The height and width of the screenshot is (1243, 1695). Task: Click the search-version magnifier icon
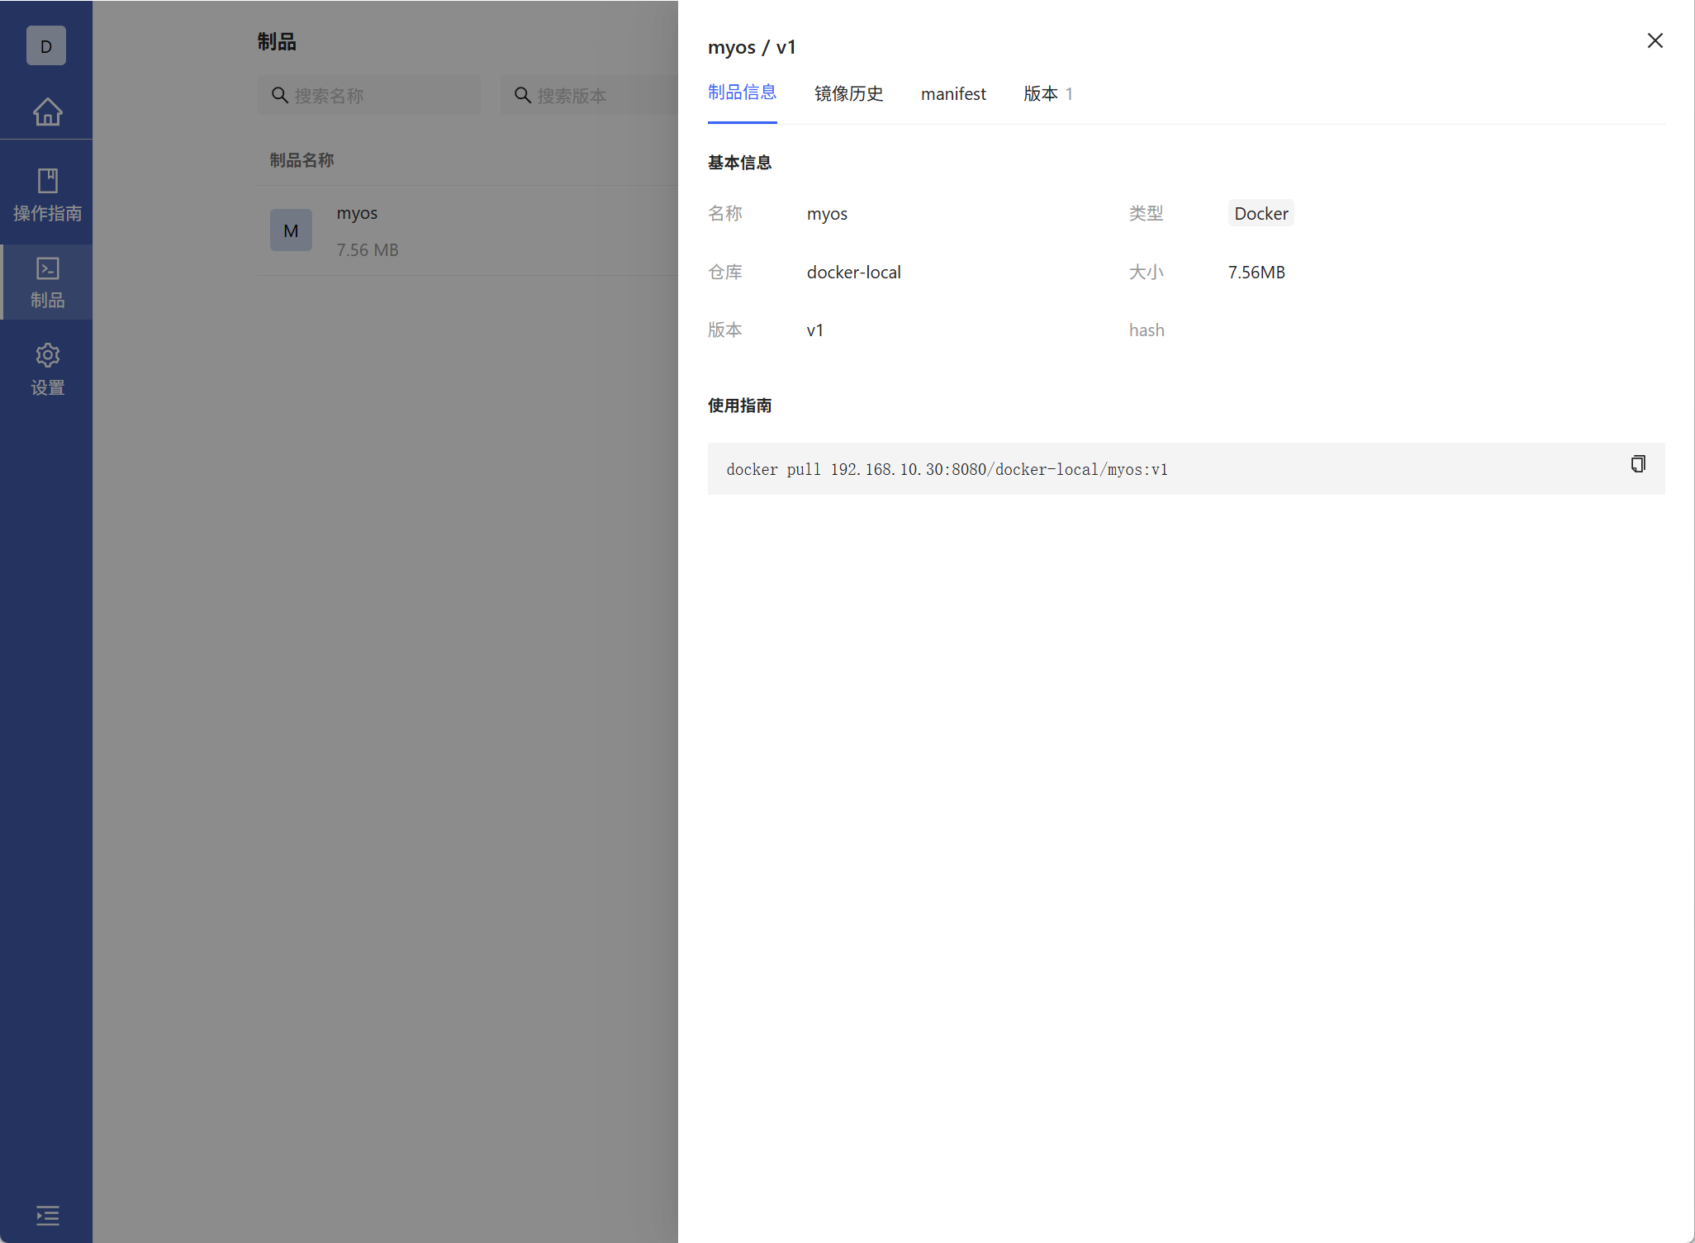523,96
